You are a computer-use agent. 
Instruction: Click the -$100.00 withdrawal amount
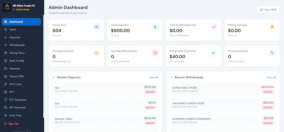[x=267, y=87]
